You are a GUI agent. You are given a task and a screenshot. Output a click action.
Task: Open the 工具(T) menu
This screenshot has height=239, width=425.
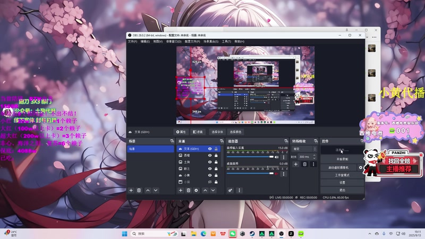click(226, 41)
